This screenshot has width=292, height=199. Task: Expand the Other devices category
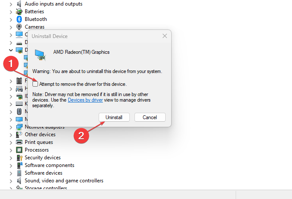(x=11, y=135)
